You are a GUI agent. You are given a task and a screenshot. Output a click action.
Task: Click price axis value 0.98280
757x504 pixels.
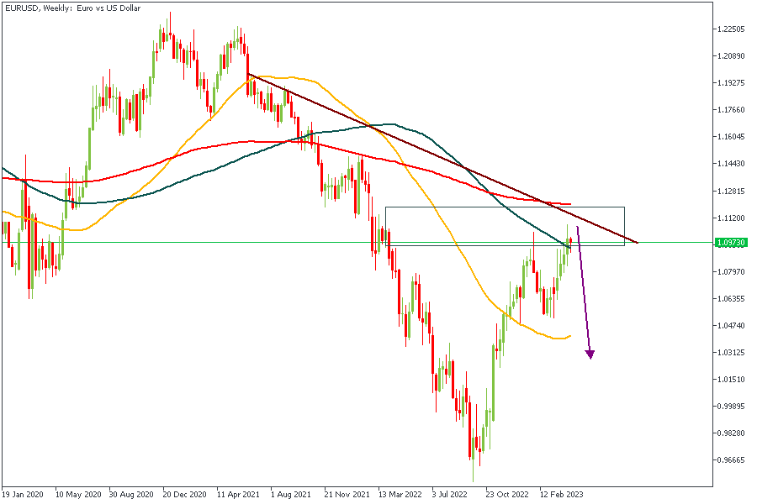730,433
